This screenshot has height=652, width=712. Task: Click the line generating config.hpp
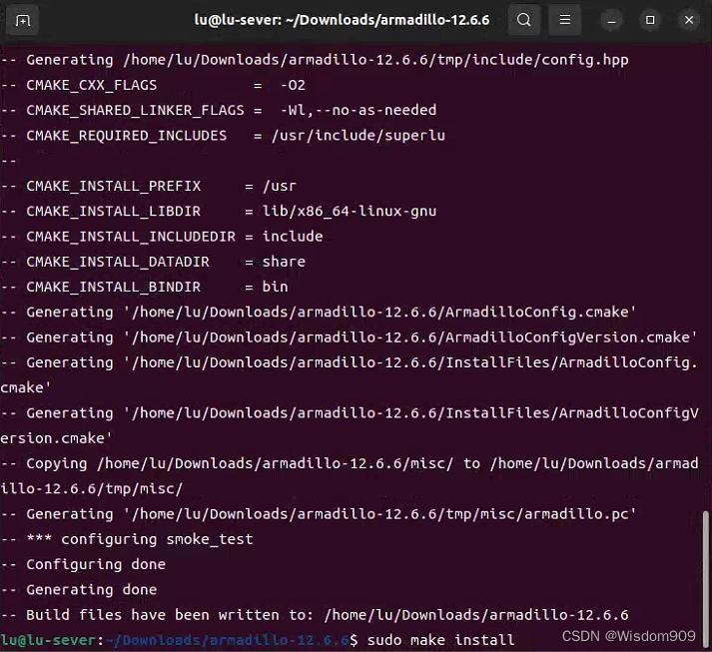[315, 60]
